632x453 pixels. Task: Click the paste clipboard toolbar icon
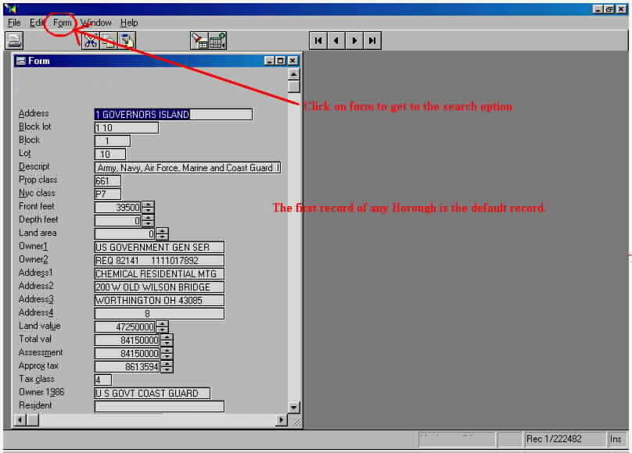[x=126, y=41]
